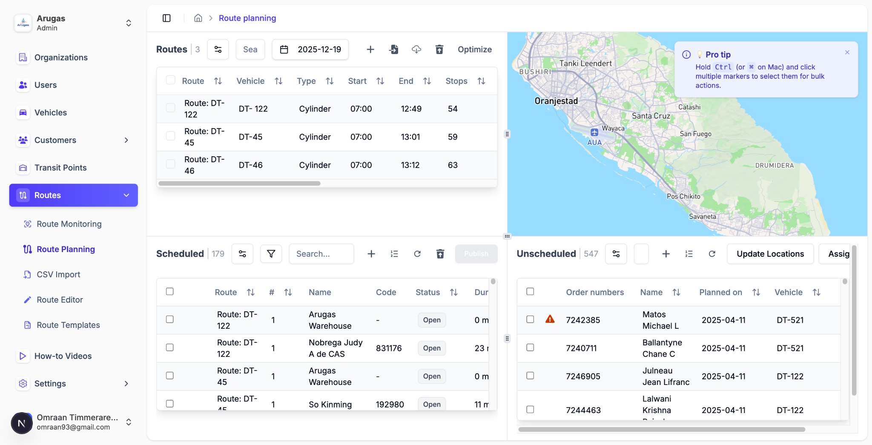This screenshot has height=445, width=872.
Task: Click the Optimize button
Action: 474,49
